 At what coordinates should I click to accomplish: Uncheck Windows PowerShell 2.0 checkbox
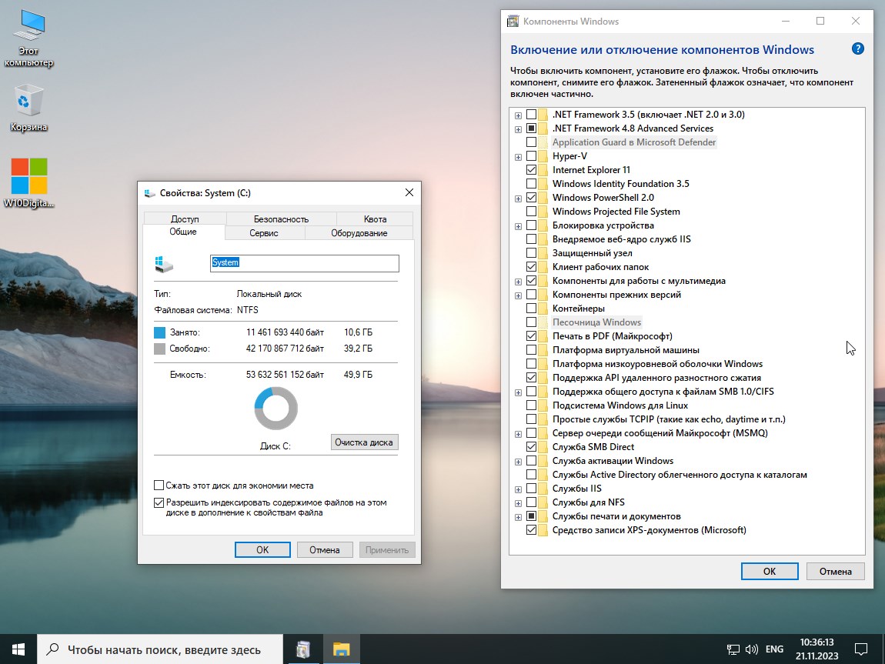(x=531, y=198)
